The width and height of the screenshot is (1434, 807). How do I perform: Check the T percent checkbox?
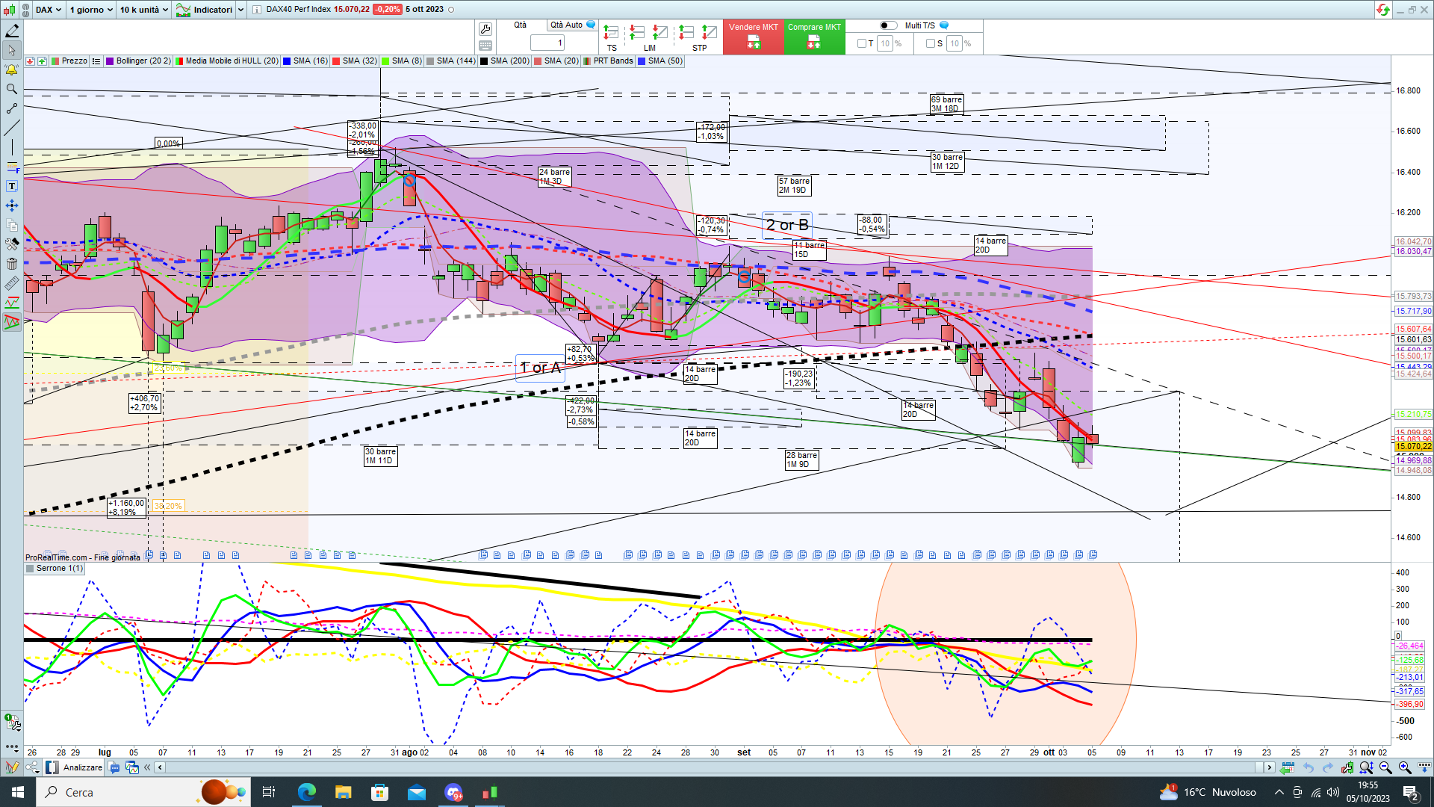pos(862,43)
